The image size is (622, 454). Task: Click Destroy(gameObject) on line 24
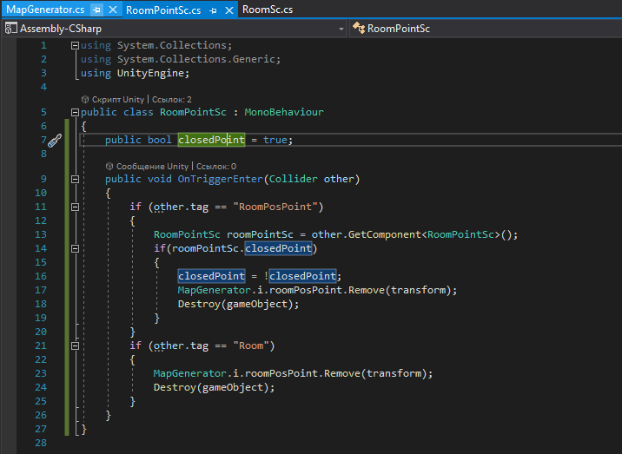click(x=214, y=387)
